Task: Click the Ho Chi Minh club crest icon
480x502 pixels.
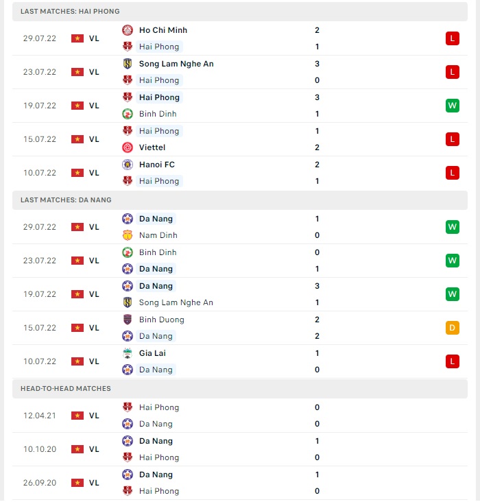Action: tap(128, 30)
